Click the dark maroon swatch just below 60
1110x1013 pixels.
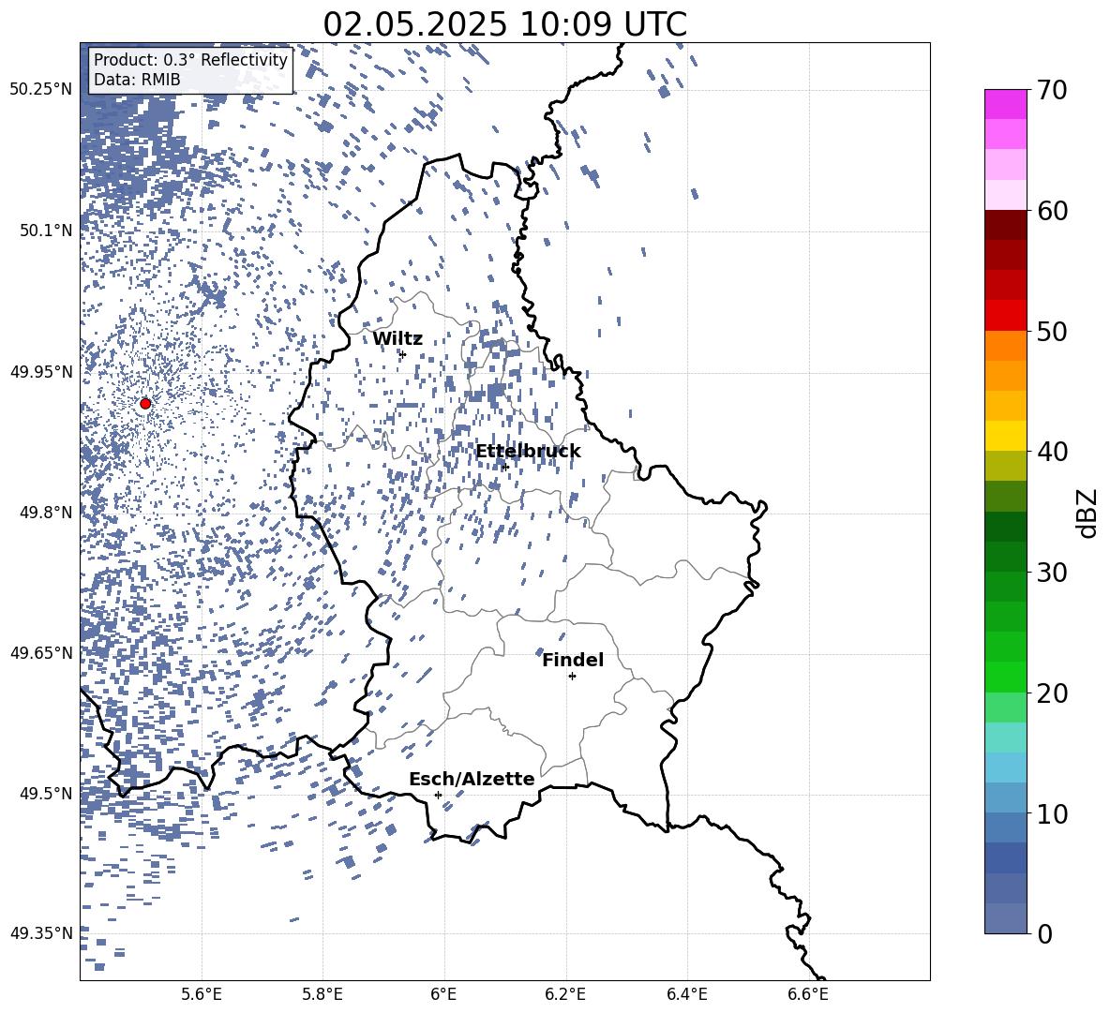coord(1005,225)
